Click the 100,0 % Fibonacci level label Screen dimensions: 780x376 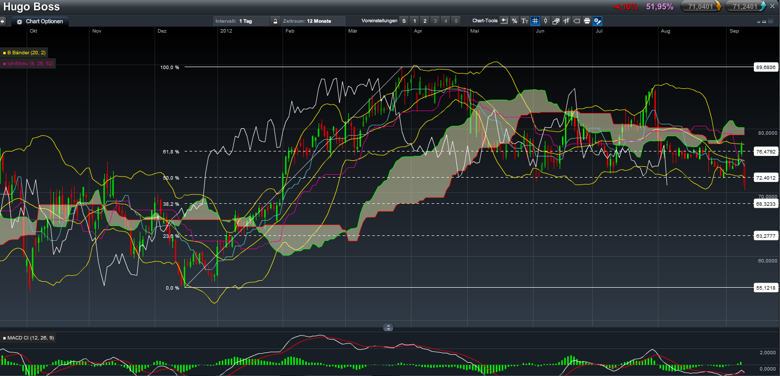170,68
